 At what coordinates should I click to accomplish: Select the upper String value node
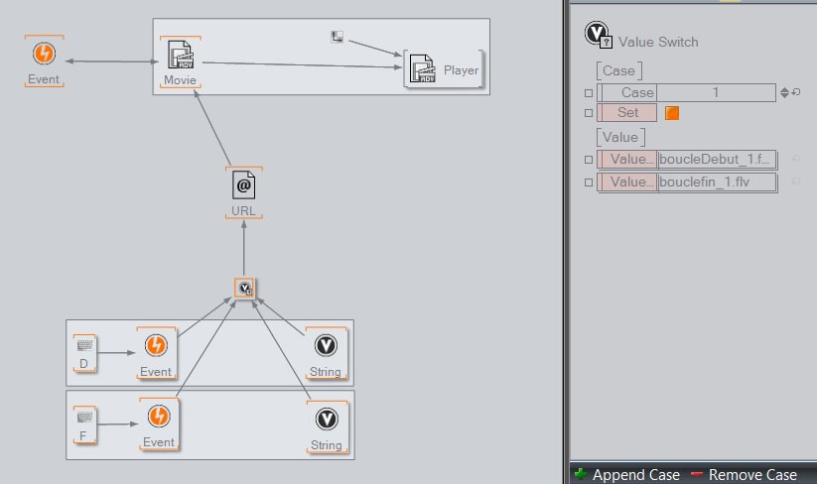pyautogui.click(x=325, y=345)
